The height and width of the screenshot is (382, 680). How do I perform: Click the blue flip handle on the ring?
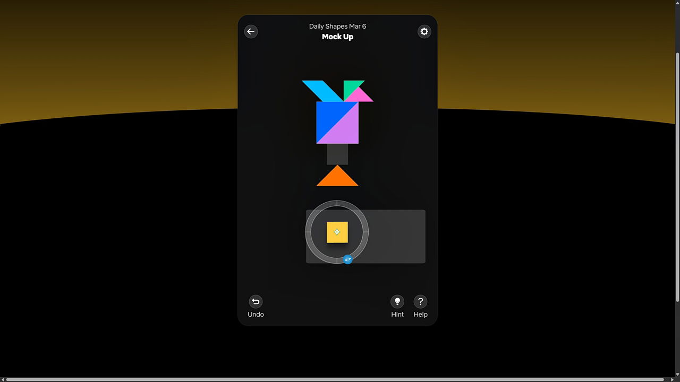click(x=347, y=259)
